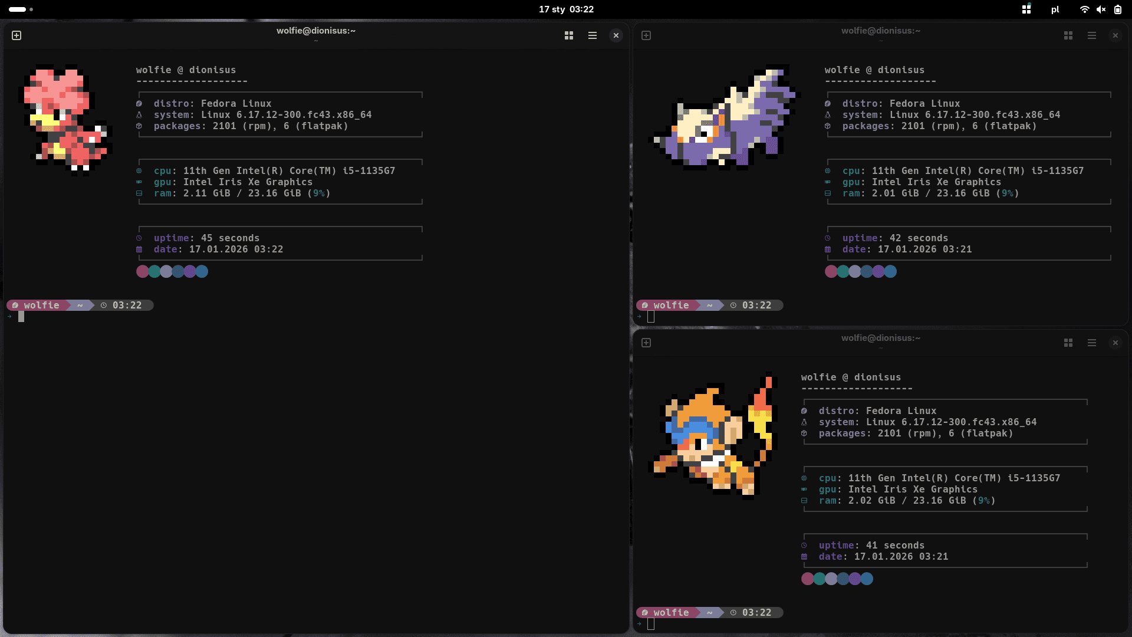
Task: Click first pink color circle in left terminal
Action: point(142,271)
